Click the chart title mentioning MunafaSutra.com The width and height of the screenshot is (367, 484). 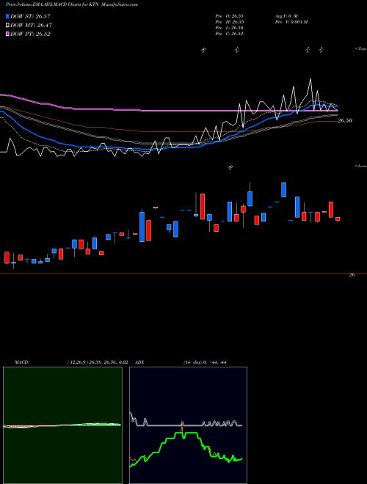[72, 4]
